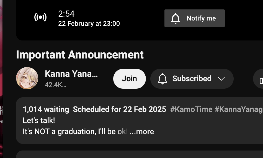Screen dimensions: 263x158
Task: Open the Kanna Yana channel name link
Action: point(71,74)
